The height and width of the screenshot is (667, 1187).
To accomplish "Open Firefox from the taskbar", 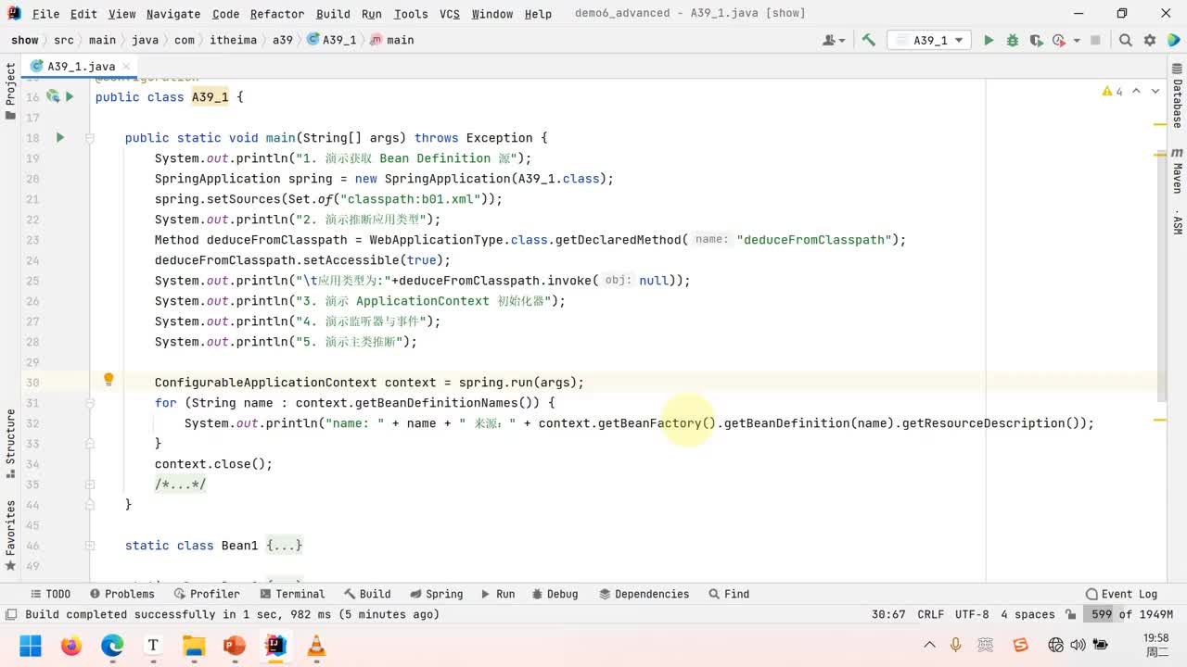I will click(x=71, y=646).
